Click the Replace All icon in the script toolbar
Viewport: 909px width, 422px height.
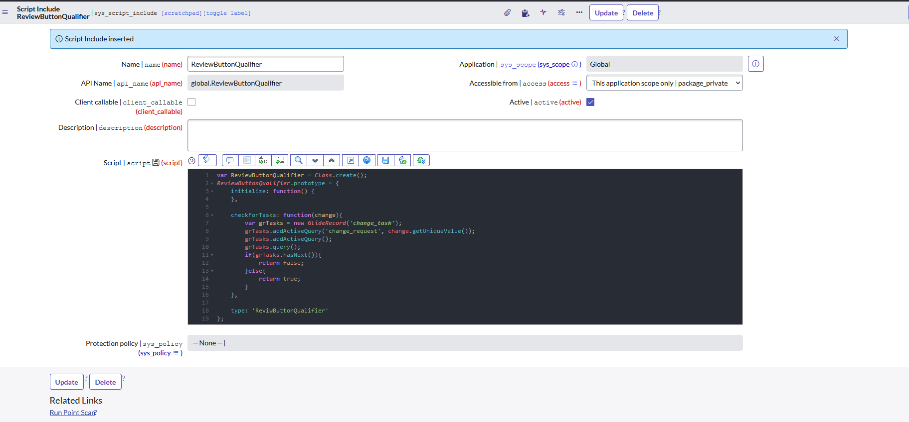pyautogui.click(x=280, y=160)
